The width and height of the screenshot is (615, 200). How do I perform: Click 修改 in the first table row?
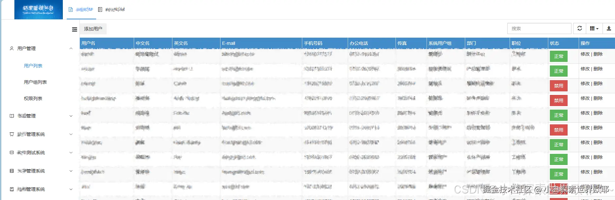[x=585, y=54]
